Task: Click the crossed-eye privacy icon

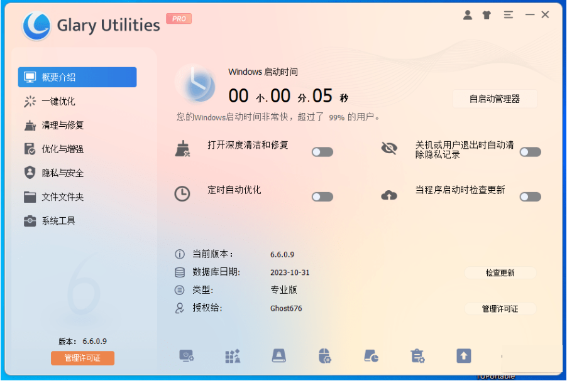Action: tap(390, 149)
